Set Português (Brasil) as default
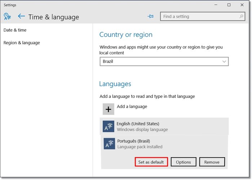 click(151, 162)
